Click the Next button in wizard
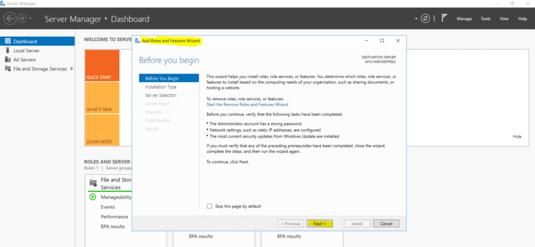The height and width of the screenshot is (247, 535). pos(319,224)
